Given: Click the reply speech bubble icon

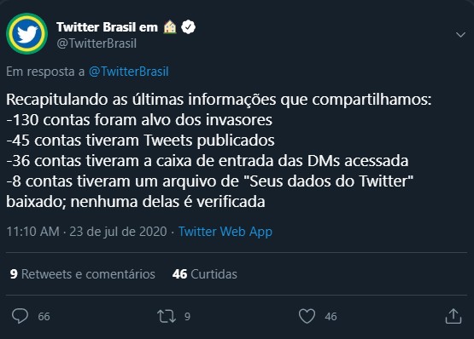Looking at the screenshot, I should click(x=20, y=316).
